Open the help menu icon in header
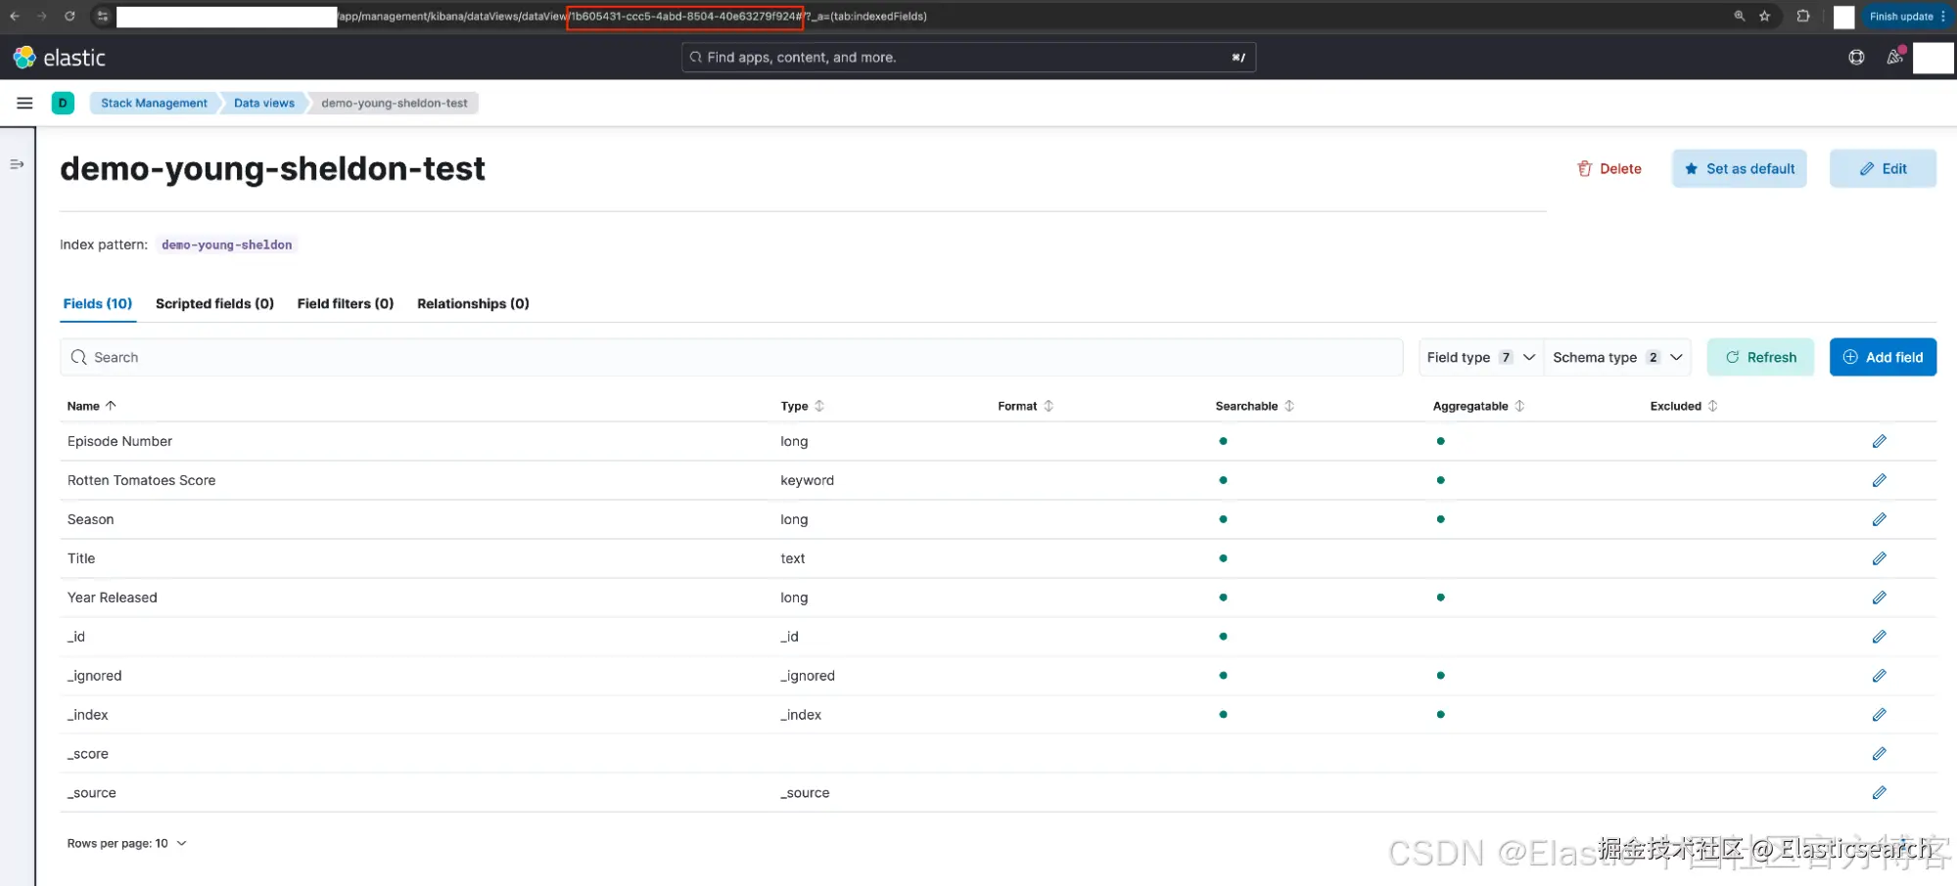Screen dimensions: 1957x886 (1856, 58)
